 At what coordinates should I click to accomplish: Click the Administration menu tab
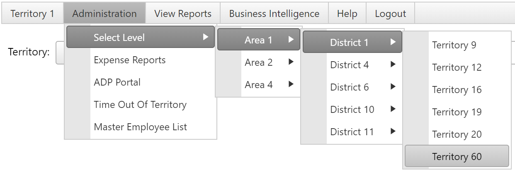click(x=104, y=14)
